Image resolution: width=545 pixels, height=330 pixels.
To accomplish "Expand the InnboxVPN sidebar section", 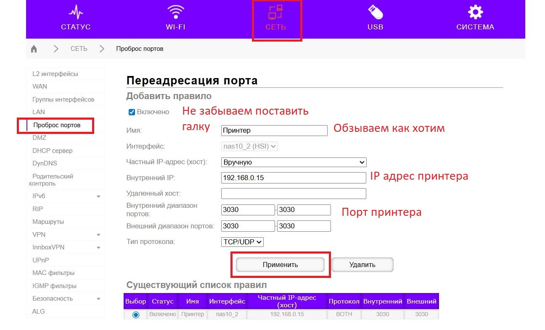I will pyautogui.click(x=98, y=248).
